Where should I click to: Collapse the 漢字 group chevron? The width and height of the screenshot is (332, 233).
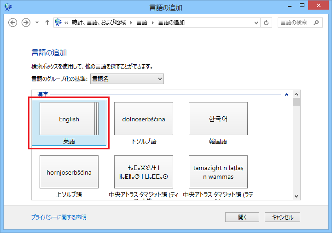(x=286, y=95)
